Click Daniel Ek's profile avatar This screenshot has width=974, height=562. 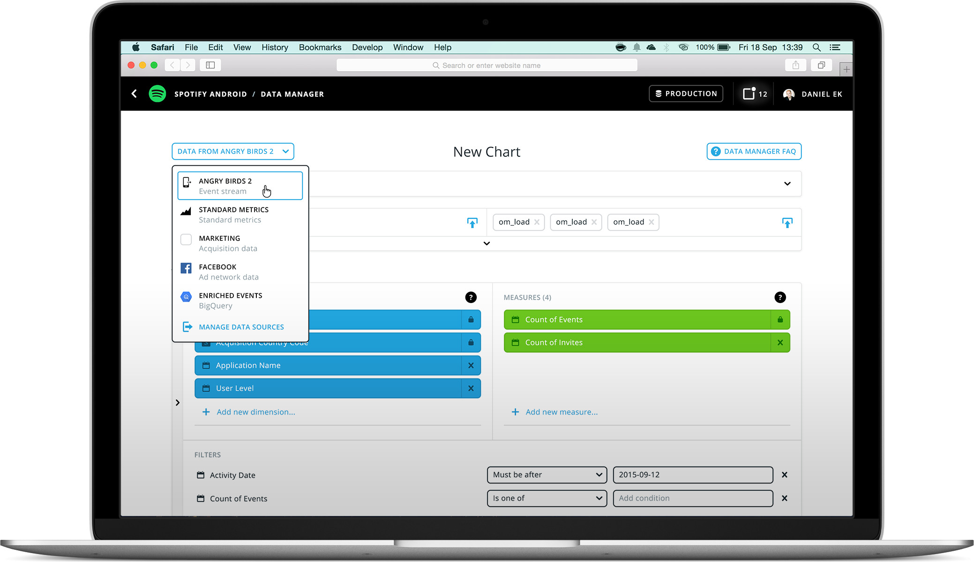pos(789,94)
